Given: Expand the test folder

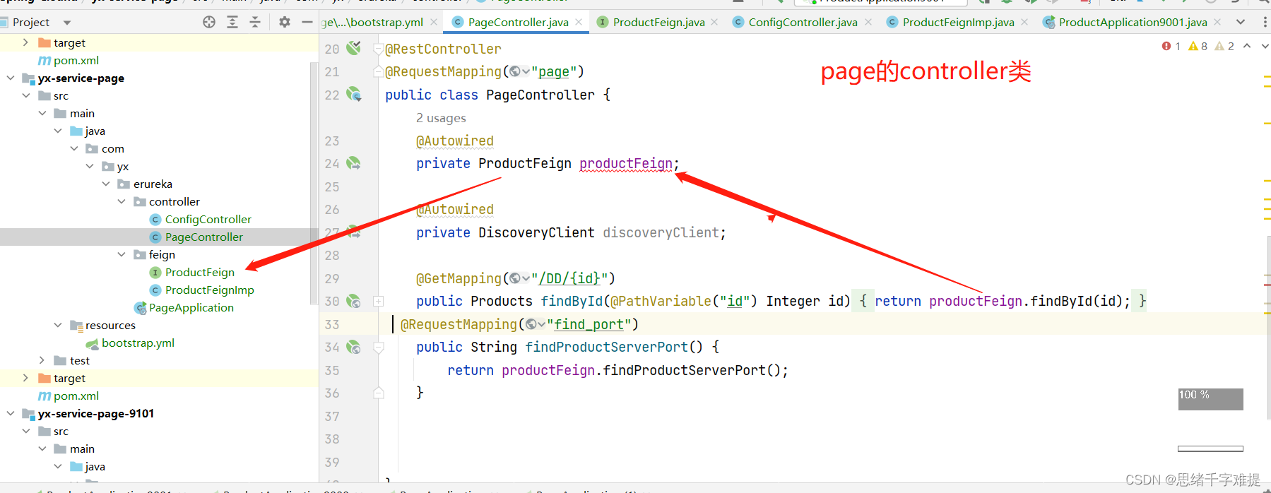Looking at the screenshot, I should click(42, 360).
